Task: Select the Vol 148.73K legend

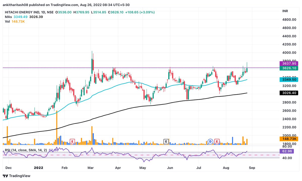Action: click(x=15, y=22)
